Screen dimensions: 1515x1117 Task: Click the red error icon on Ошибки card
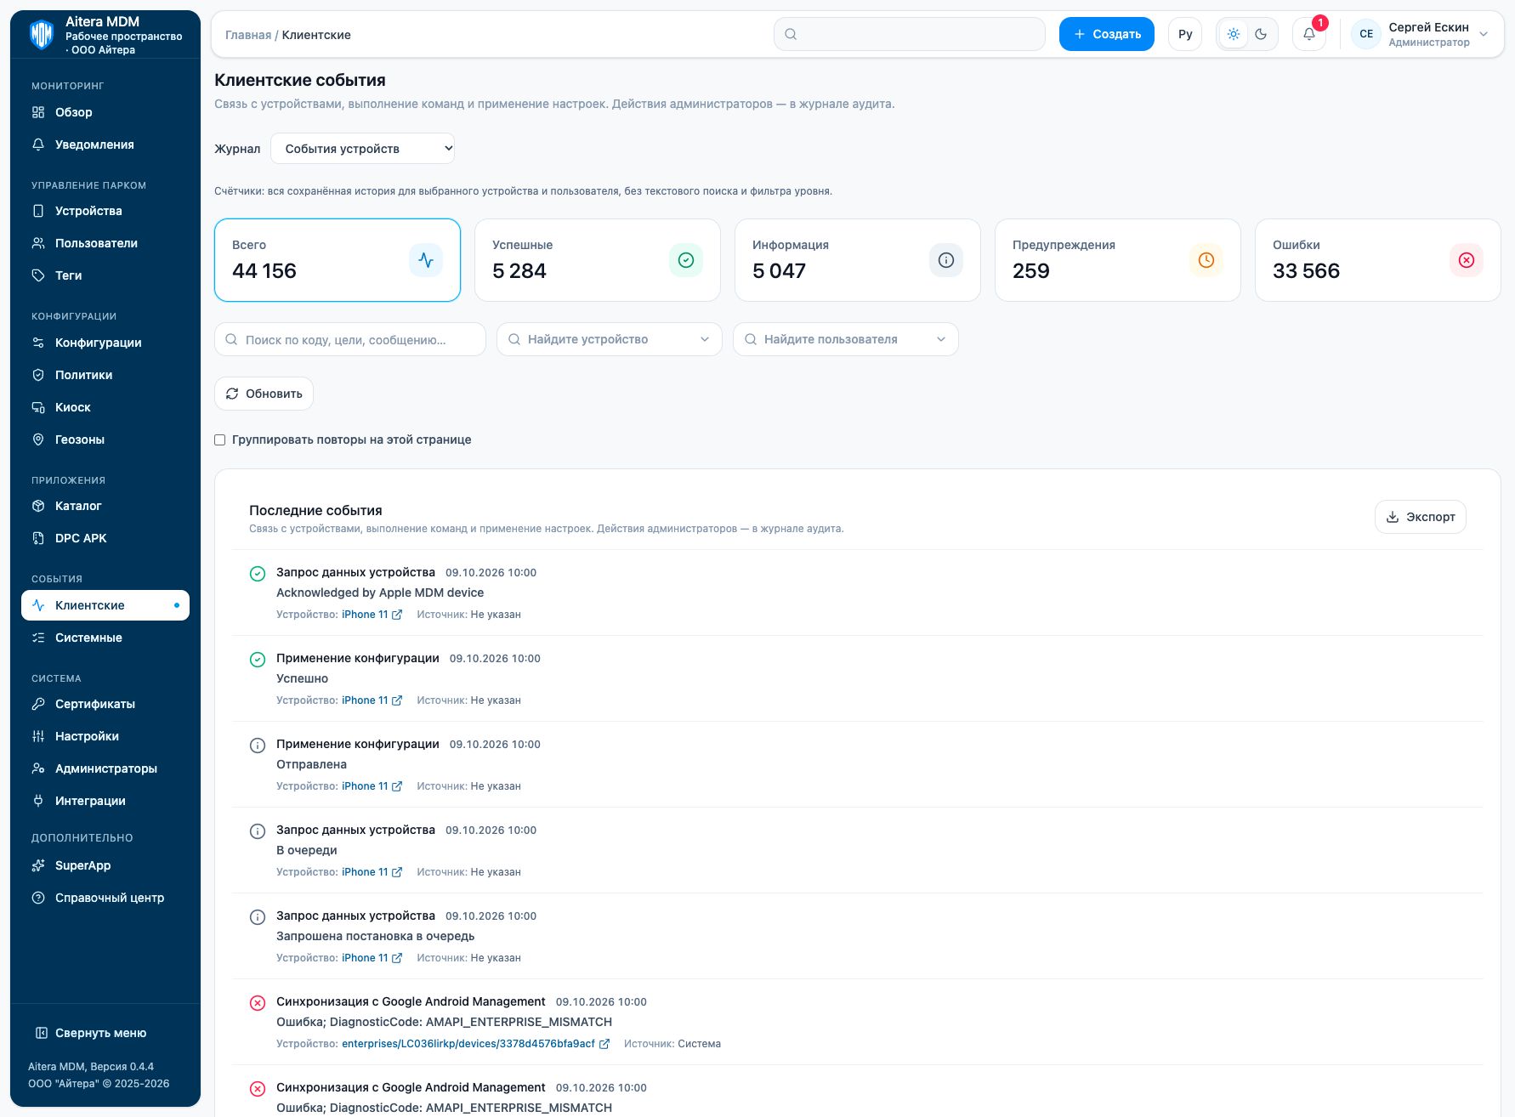coord(1467,260)
